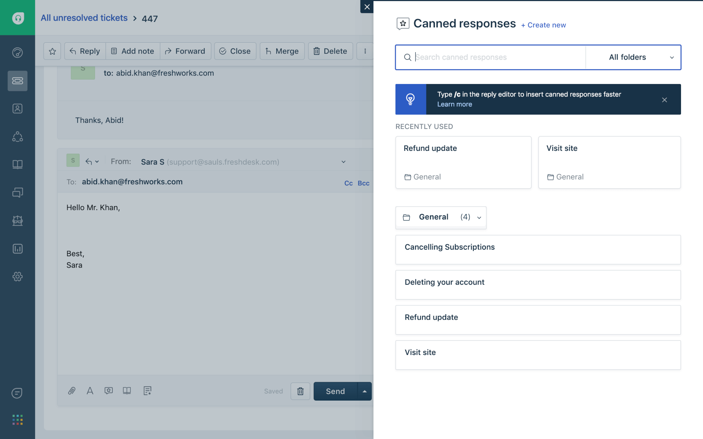Click discard draft trash icon
Image resolution: width=703 pixels, height=439 pixels.
tap(300, 391)
